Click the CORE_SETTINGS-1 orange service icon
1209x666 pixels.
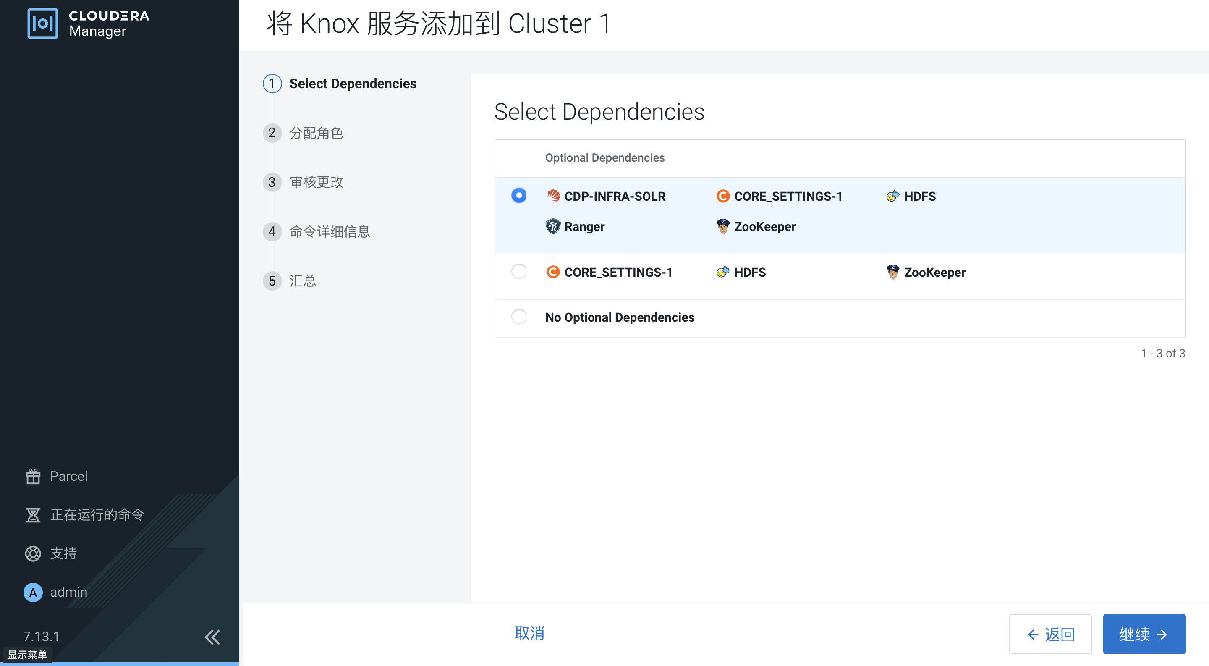coord(723,196)
